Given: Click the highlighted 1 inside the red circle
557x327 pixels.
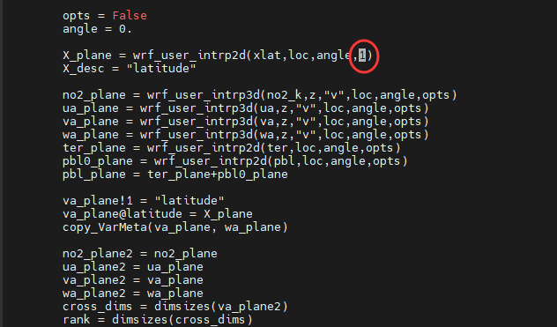Looking at the screenshot, I should [x=362, y=56].
